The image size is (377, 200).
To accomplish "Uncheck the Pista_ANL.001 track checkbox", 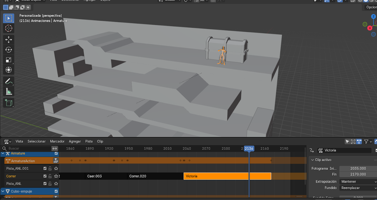I will tap(45, 169).
